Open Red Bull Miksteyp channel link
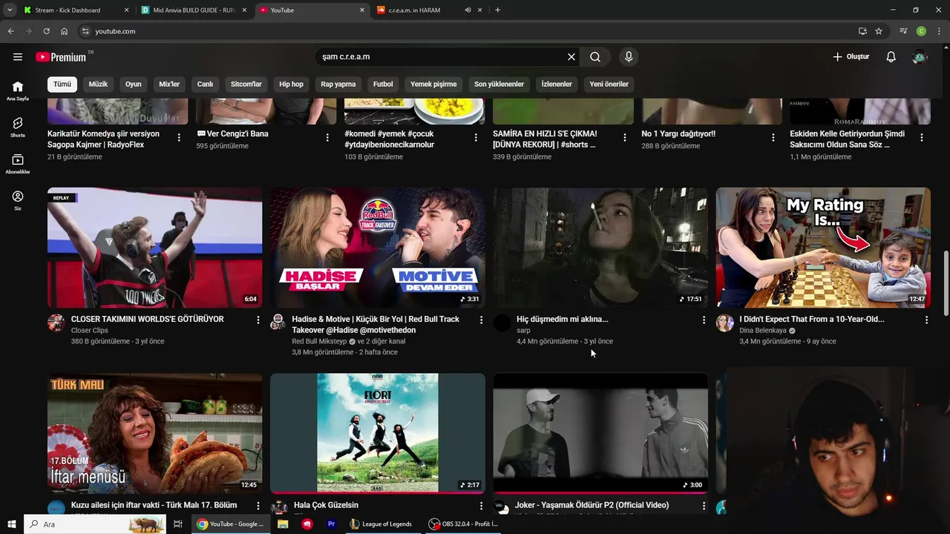This screenshot has width=950, height=534. pyautogui.click(x=319, y=341)
